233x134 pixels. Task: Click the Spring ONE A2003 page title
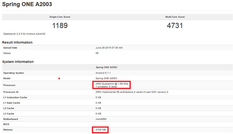click(27, 5)
